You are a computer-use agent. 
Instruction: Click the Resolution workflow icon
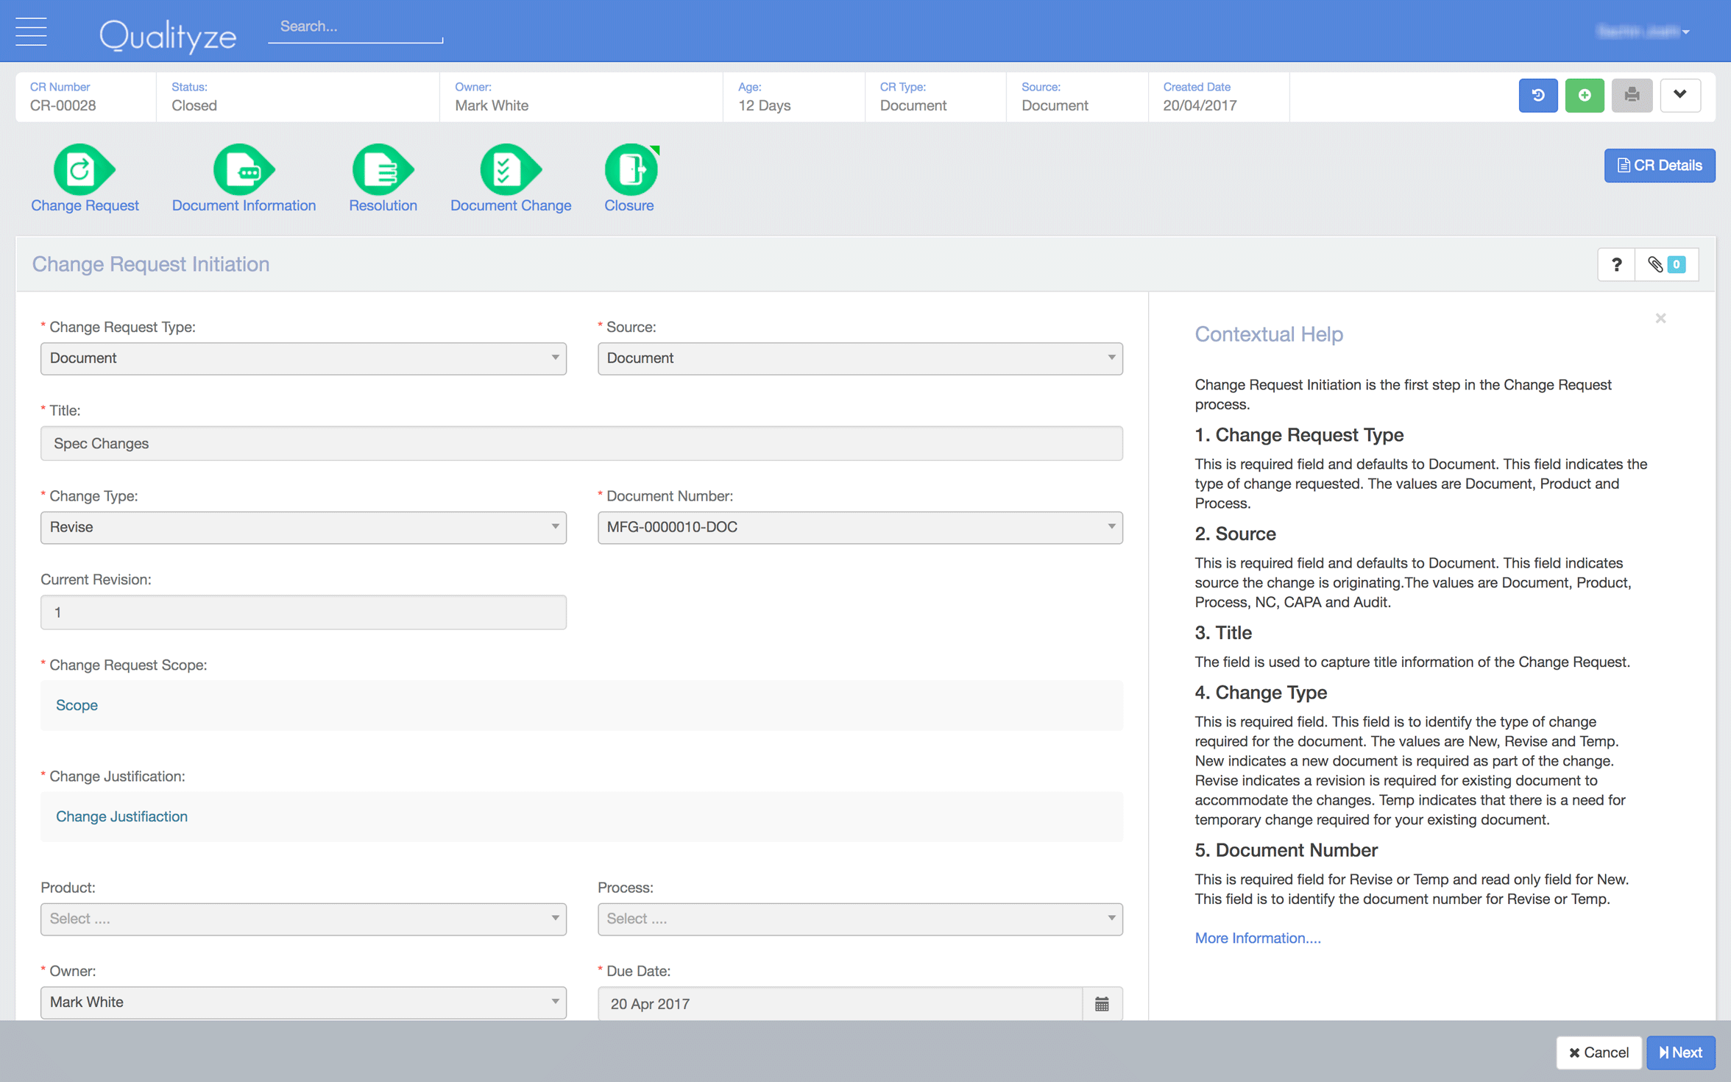pyautogui.click(x=382, y=171)
